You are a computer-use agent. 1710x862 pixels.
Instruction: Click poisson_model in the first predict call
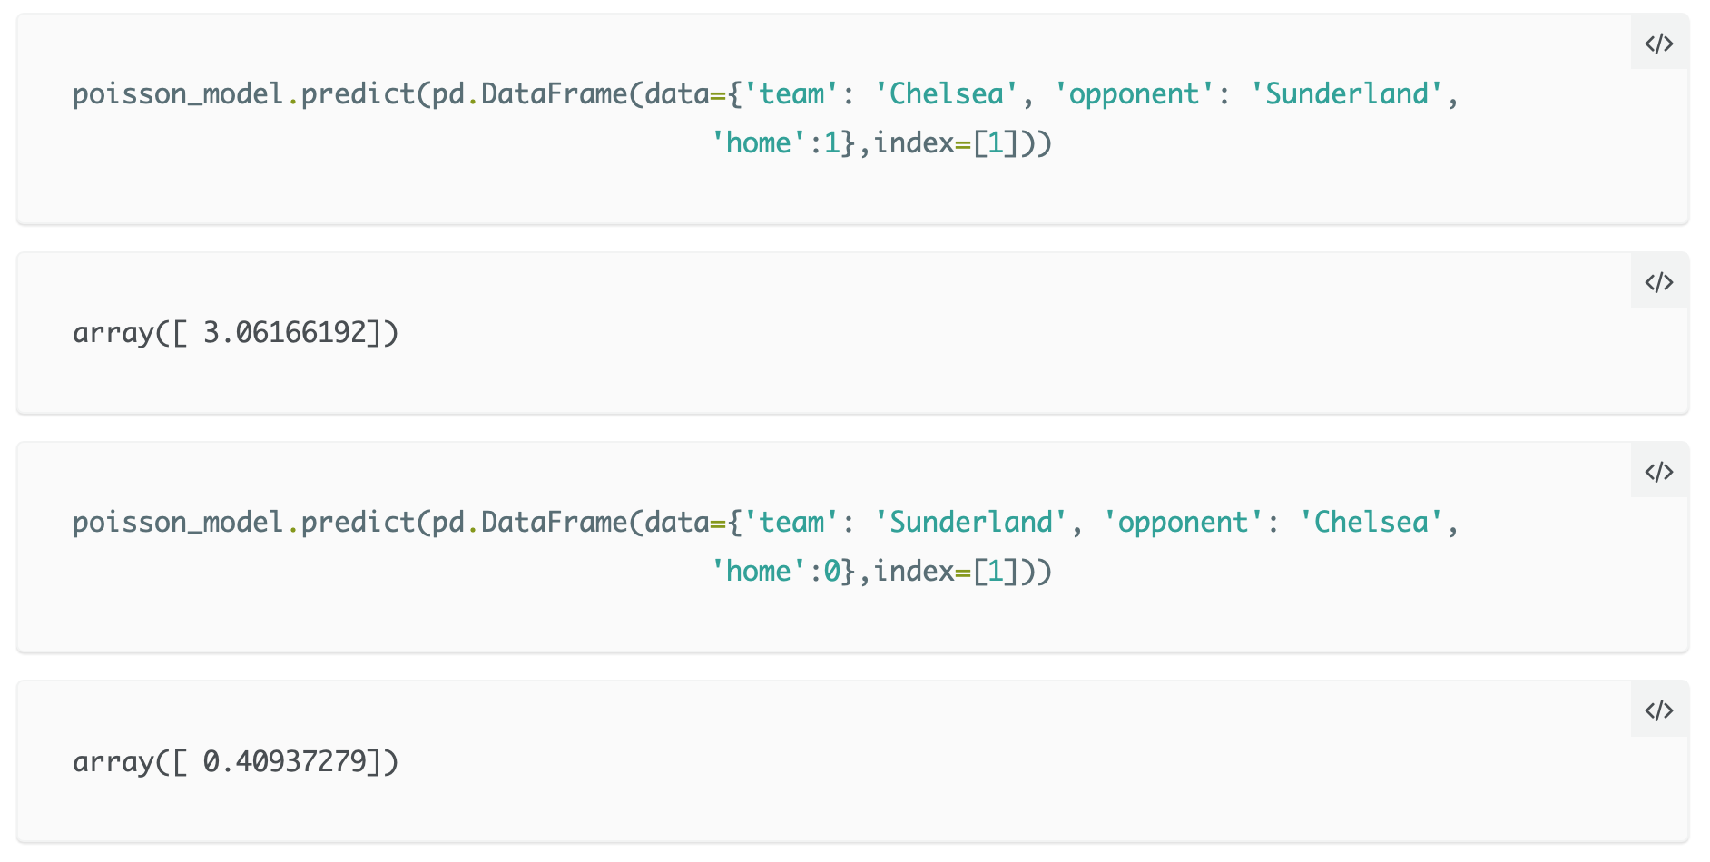click(178, 94)
